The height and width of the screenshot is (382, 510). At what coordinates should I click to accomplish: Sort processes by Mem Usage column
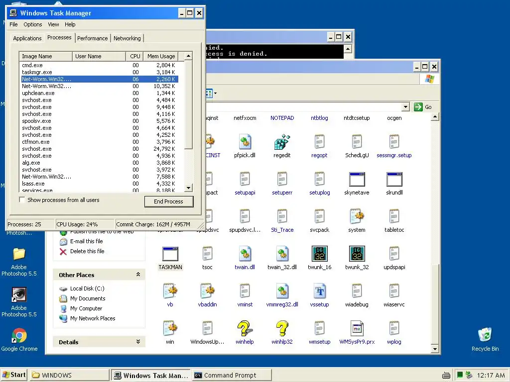pyautogui.click(x=161, y=56)
